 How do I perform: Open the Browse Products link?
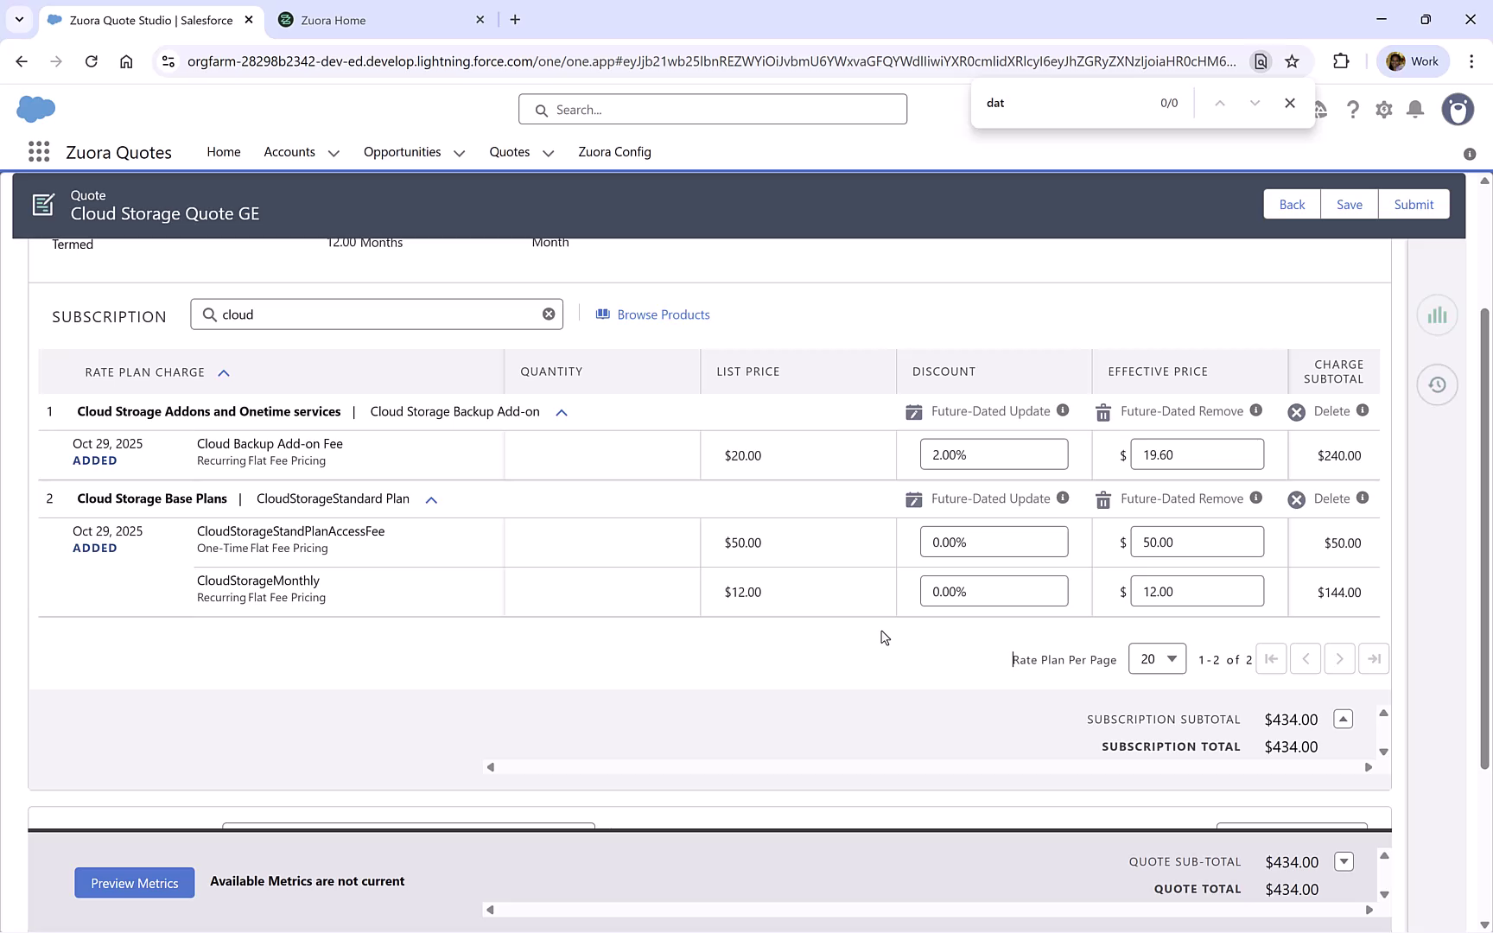663,314
